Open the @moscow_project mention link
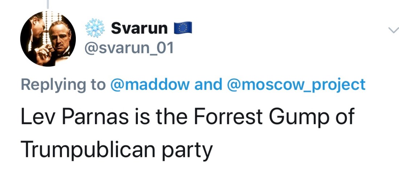This screenshot has width=399, height=179. (x=296, y=84)
